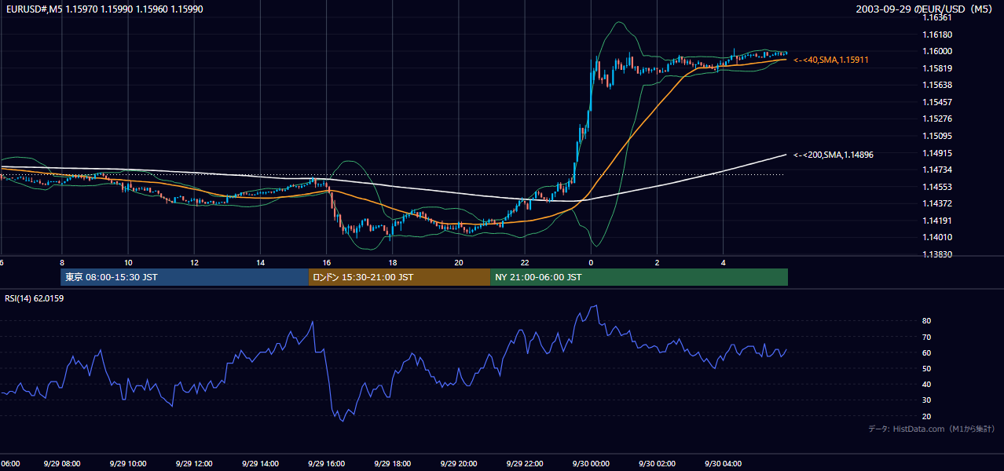The height and width of the screenshot is (471, 1004).
Task: Click price axis value 1.14010
Action: [x=937, y=237]
